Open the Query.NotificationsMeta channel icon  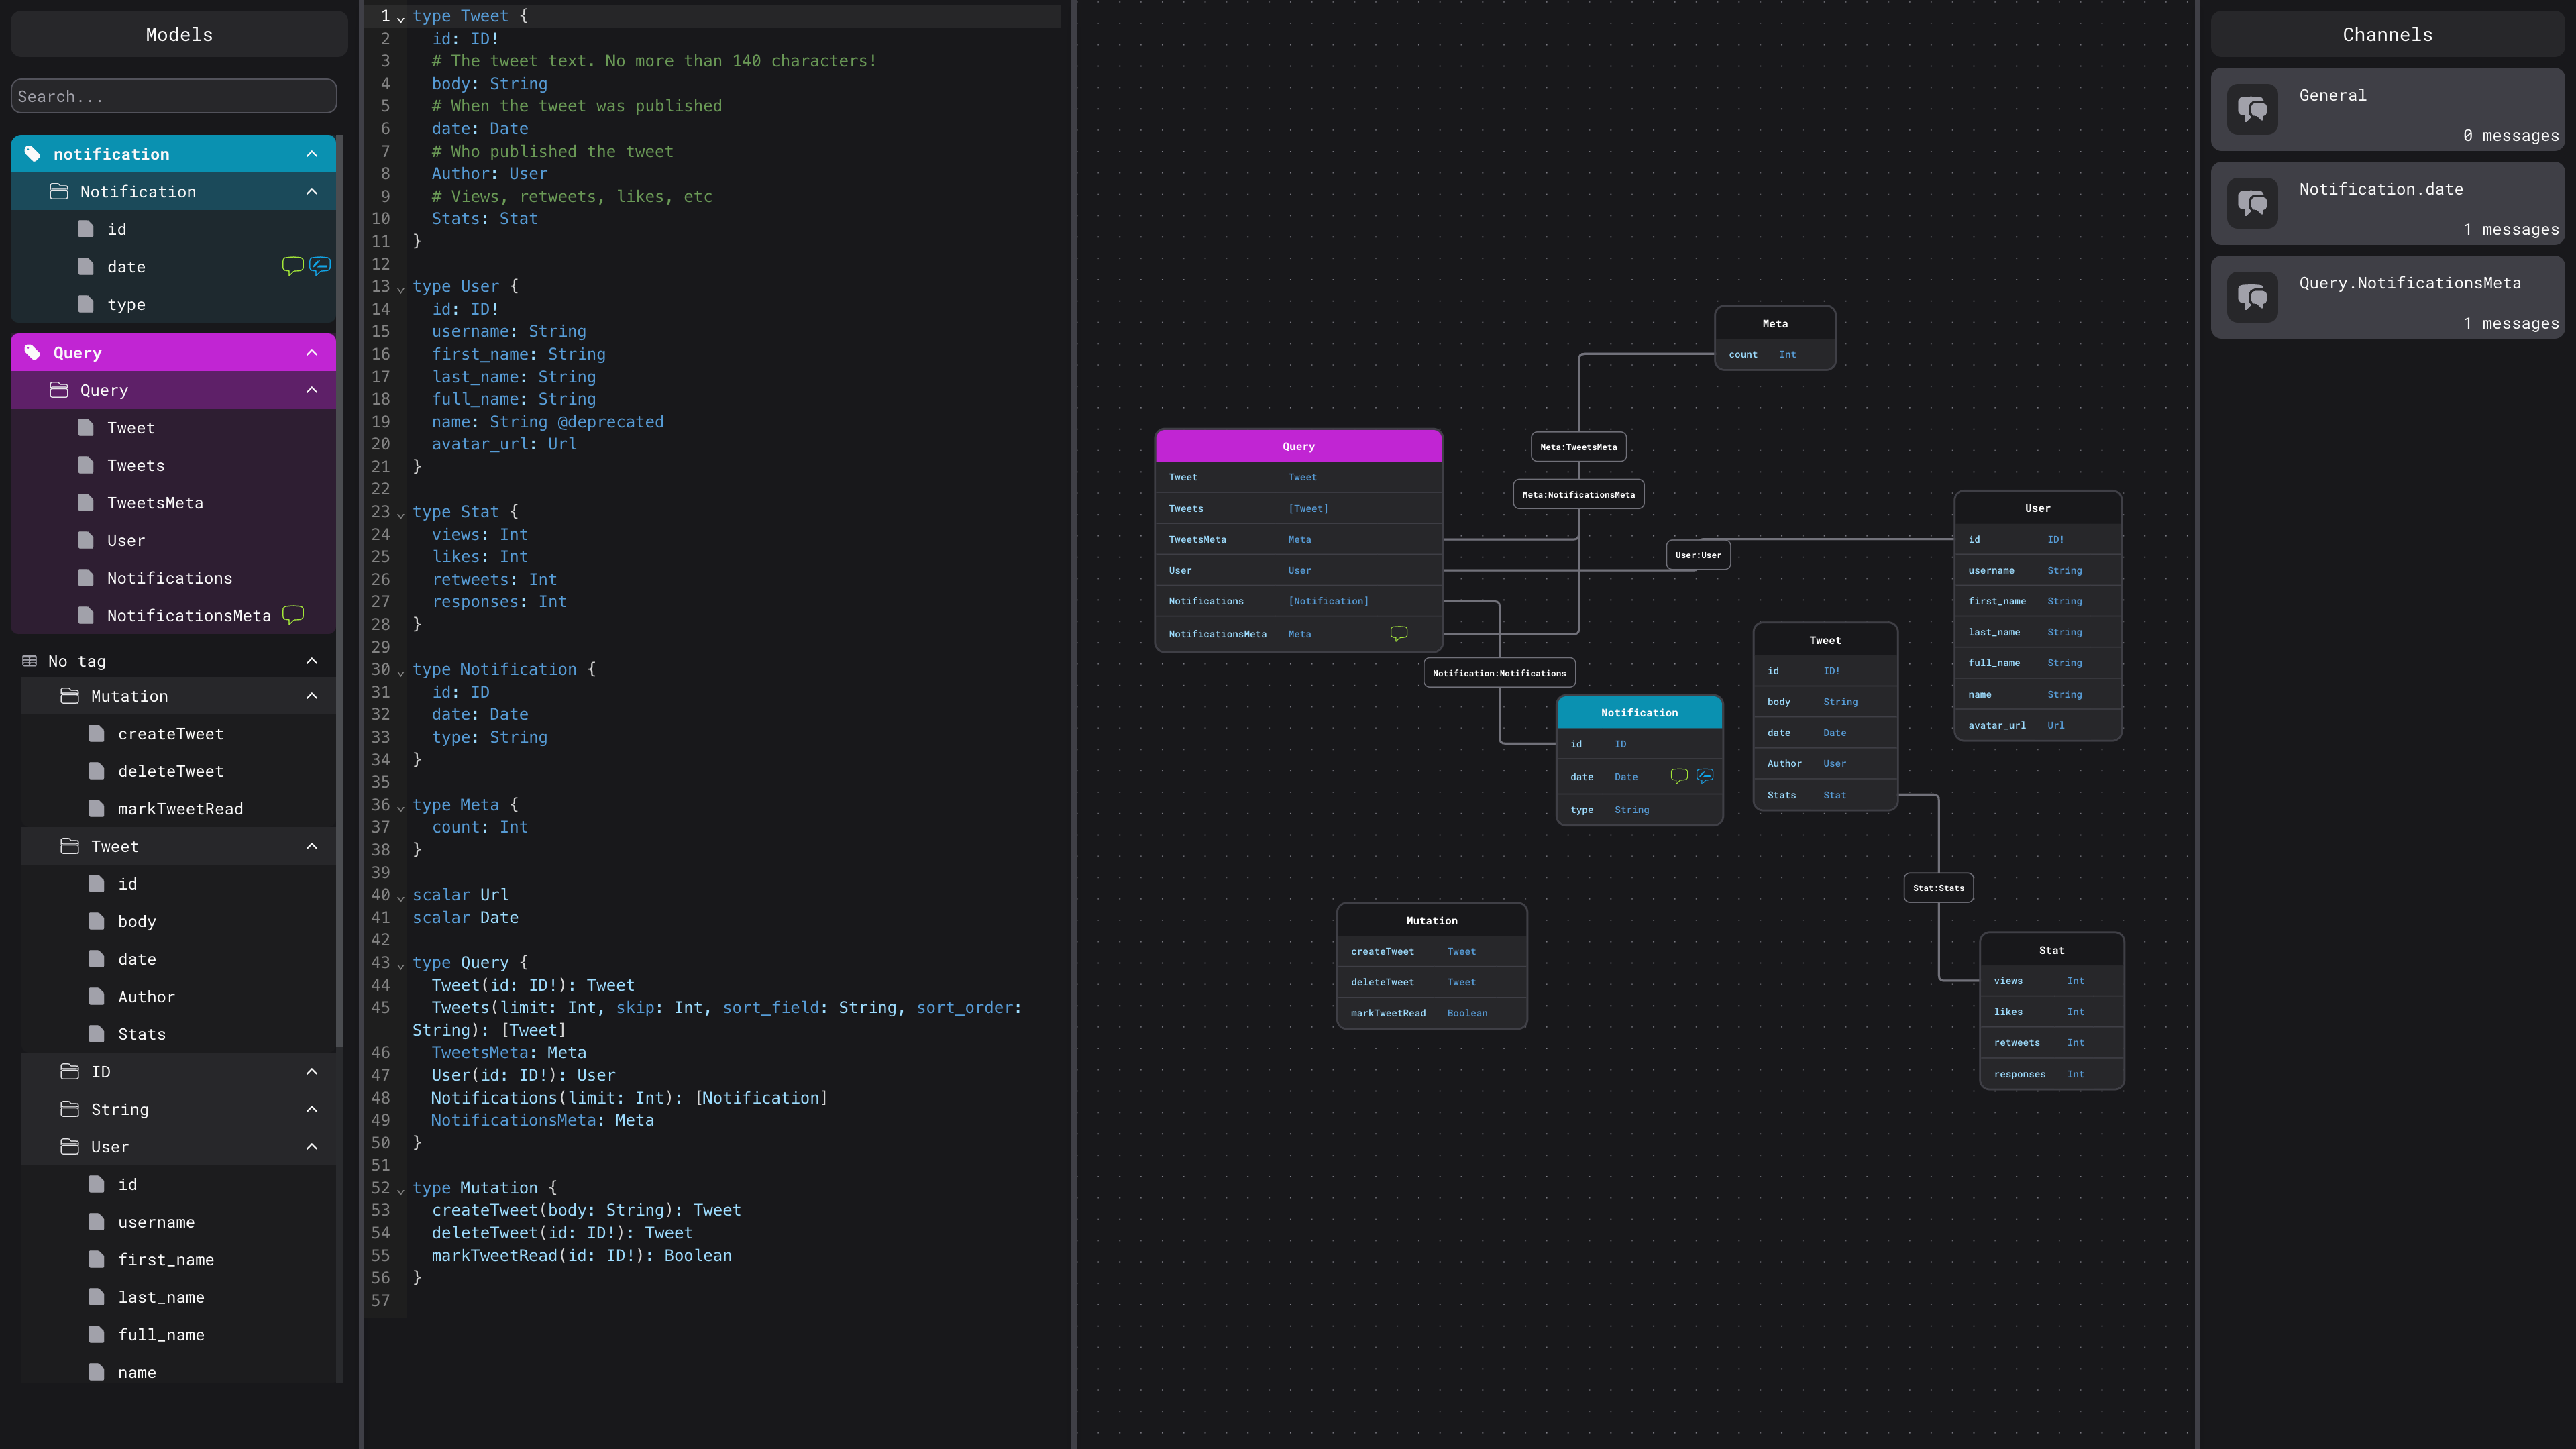click(x=2252, y=298)
